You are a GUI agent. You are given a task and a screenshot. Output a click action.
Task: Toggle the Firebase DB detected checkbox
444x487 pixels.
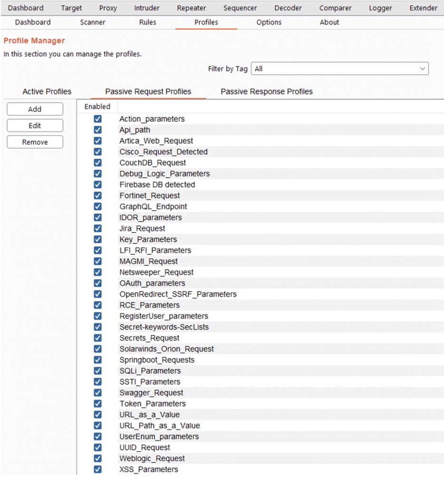(97, 185)
